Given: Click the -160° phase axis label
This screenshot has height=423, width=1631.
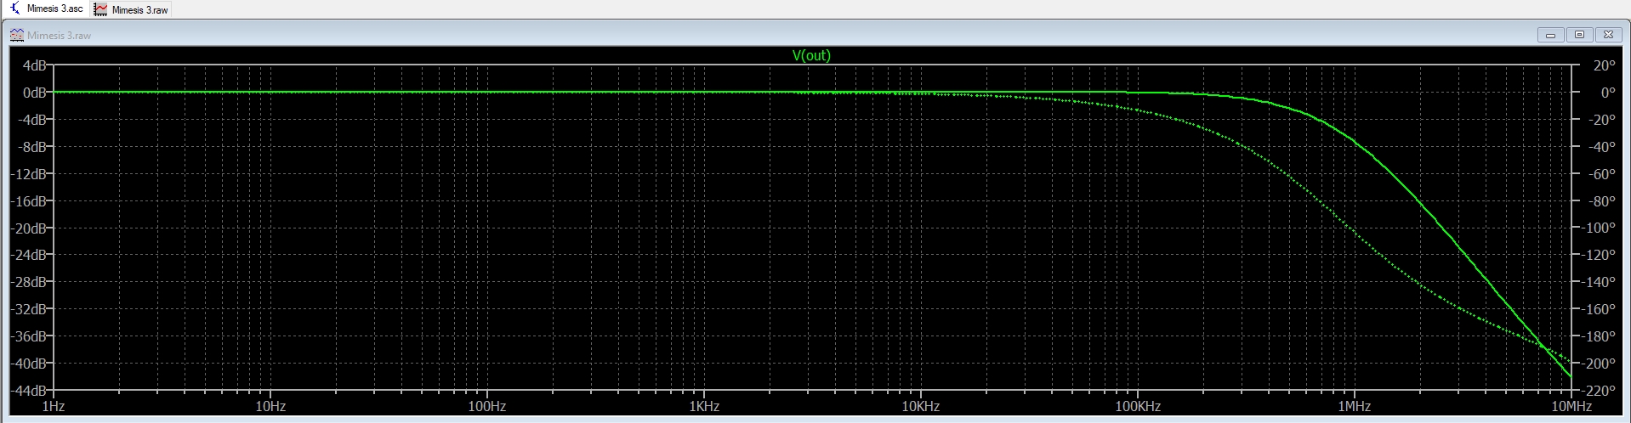Looking at the screenshot, I should pos(1598,309).
